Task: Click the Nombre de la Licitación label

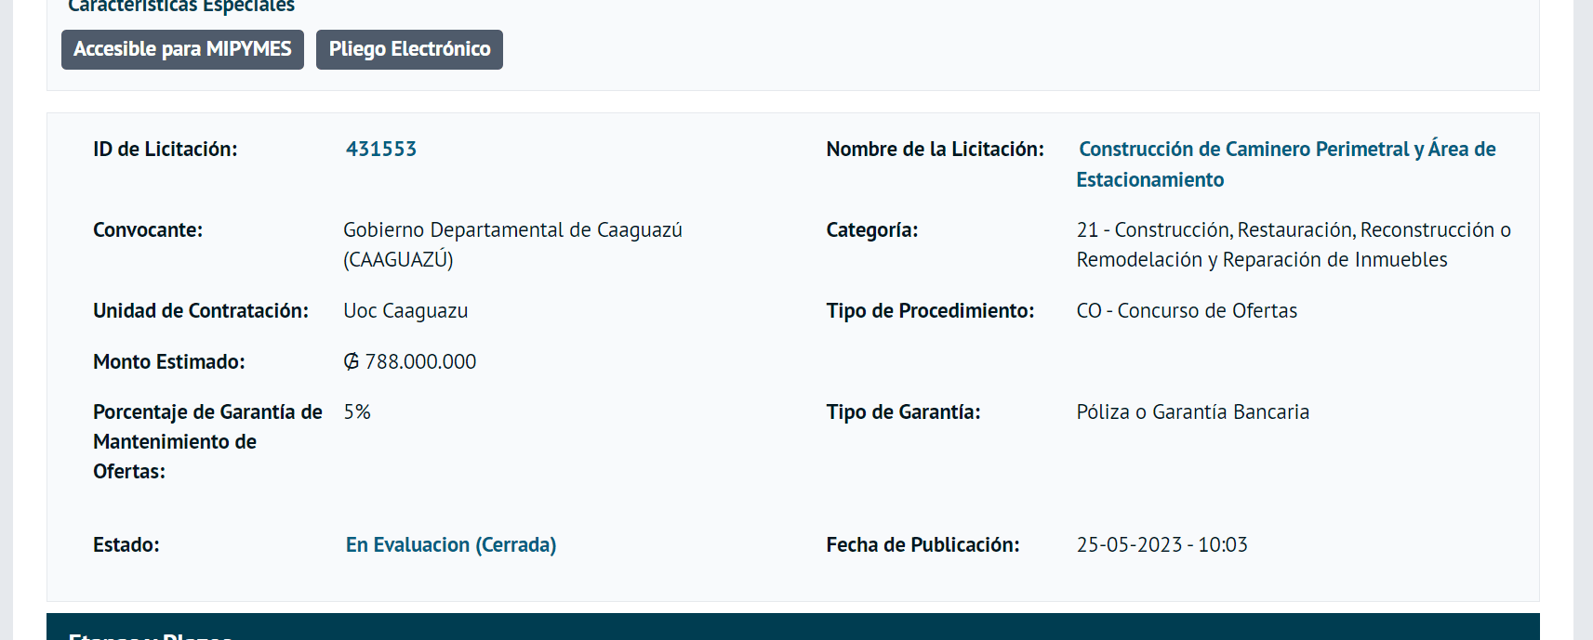Action: (935, 150)
